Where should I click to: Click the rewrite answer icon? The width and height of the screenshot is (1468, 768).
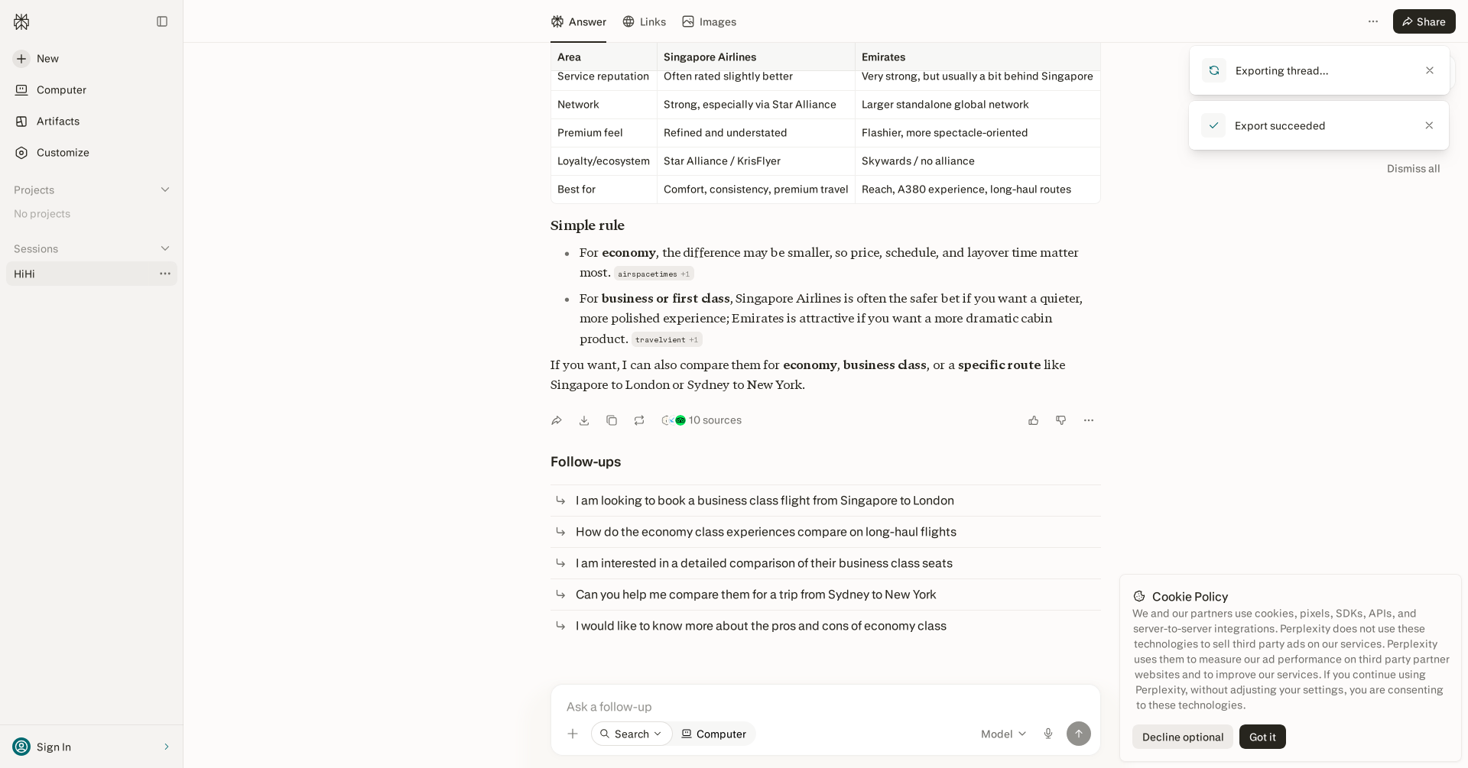[x=639, y=420]
